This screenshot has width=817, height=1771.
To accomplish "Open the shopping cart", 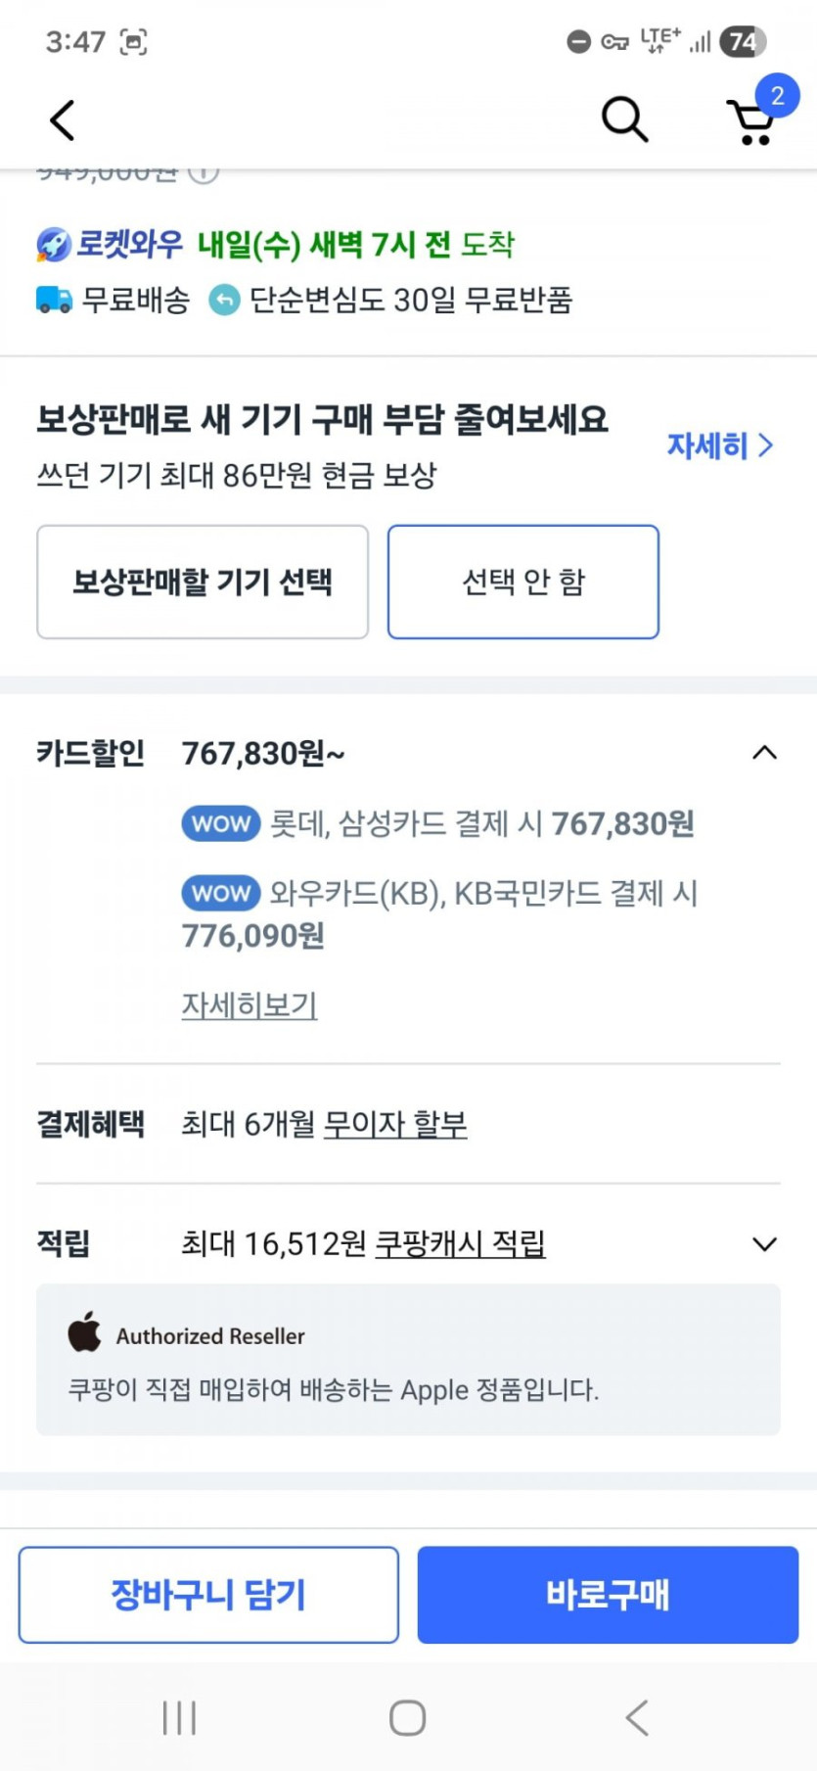I will (752, 122).
